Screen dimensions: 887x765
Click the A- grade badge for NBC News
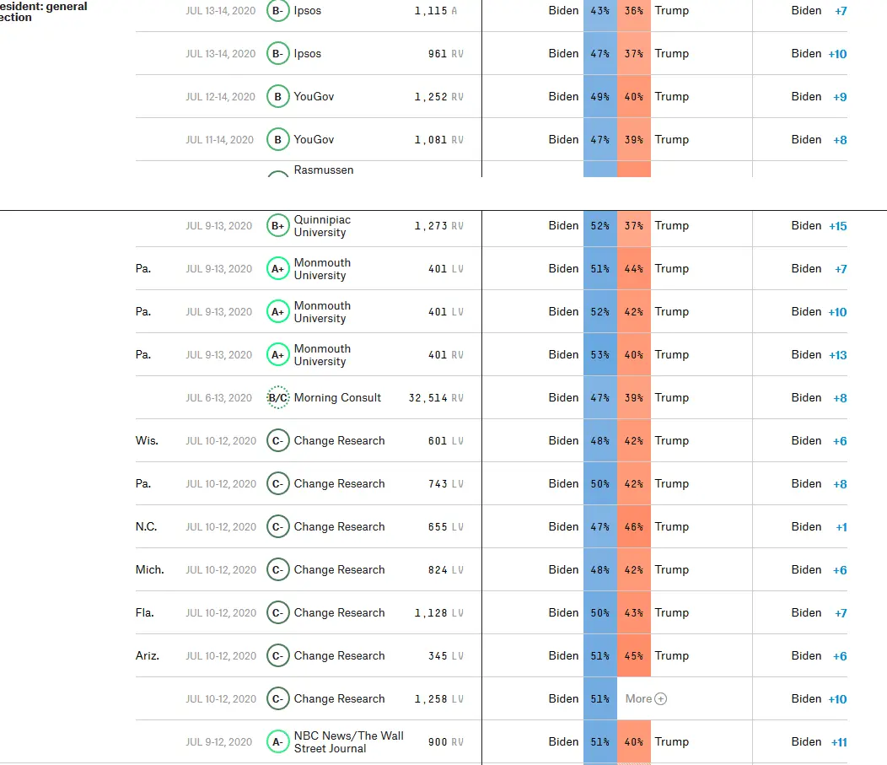278,742
